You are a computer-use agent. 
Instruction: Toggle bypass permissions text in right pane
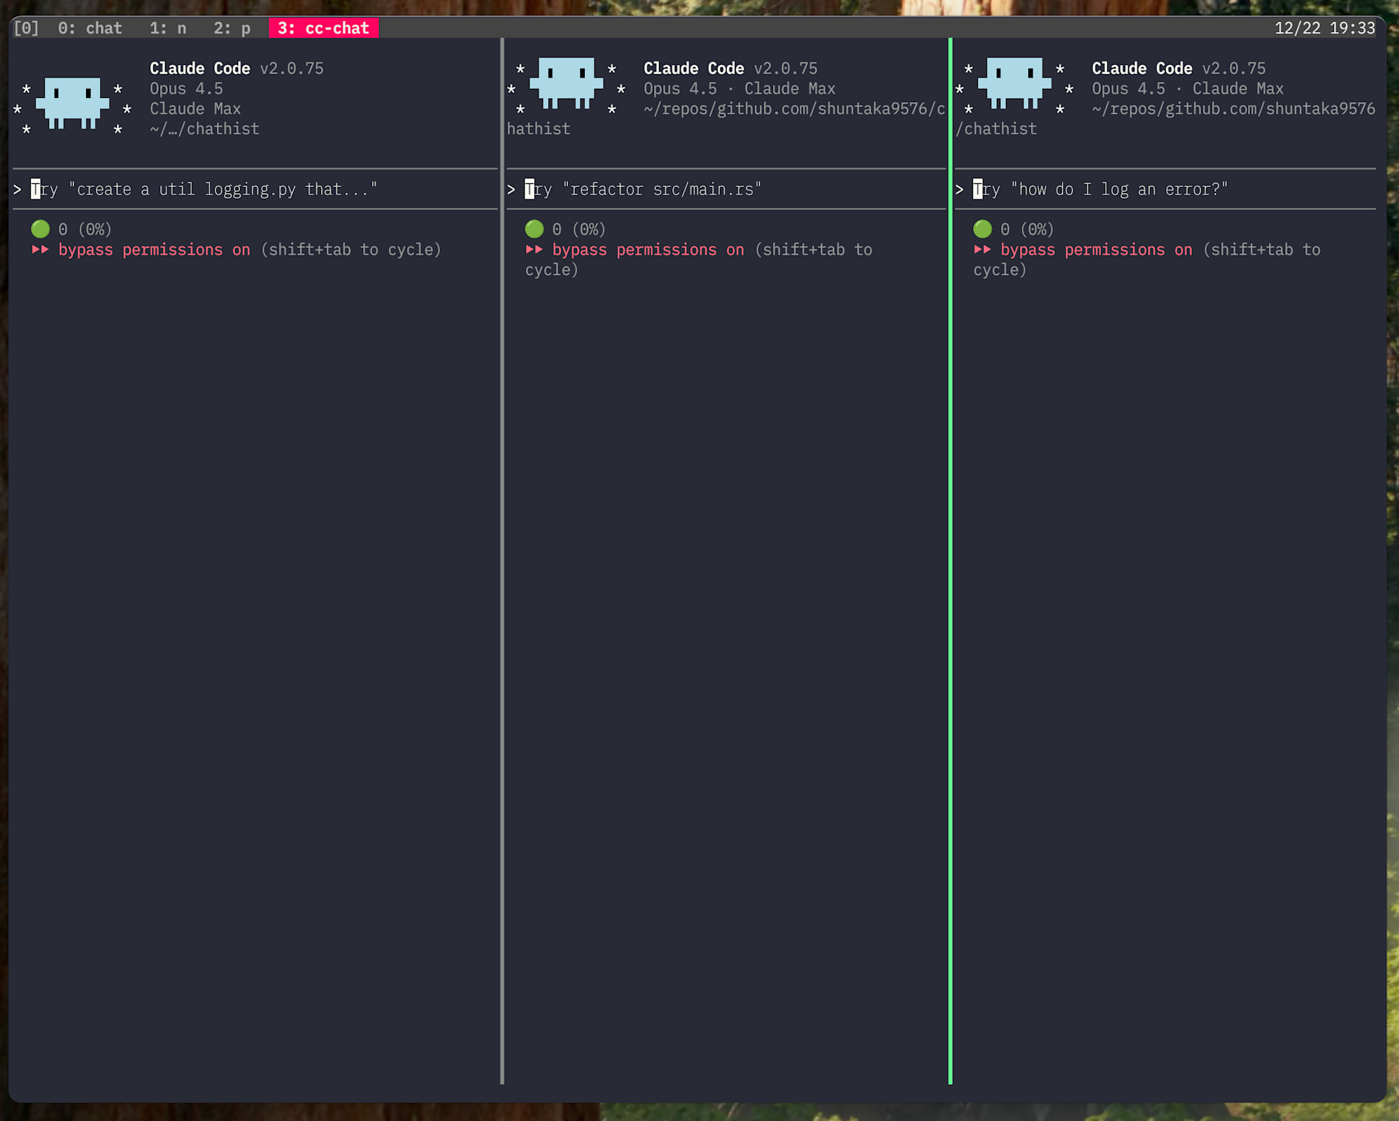point(1096,250)
